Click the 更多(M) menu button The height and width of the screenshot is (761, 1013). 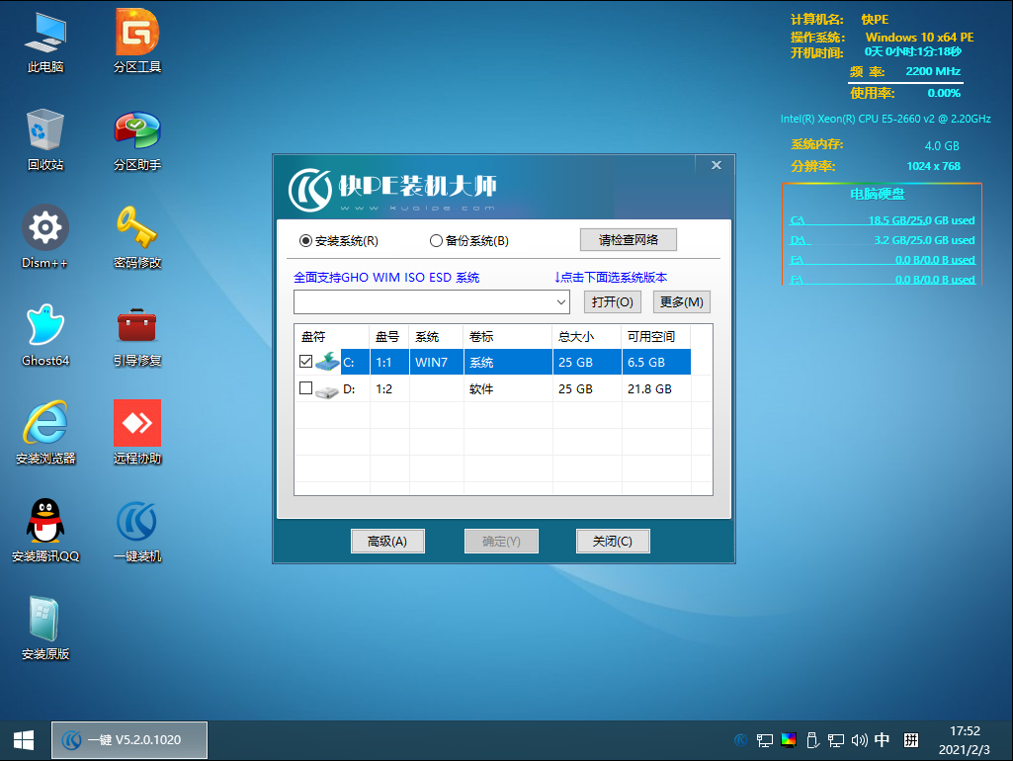click(681, 301)
